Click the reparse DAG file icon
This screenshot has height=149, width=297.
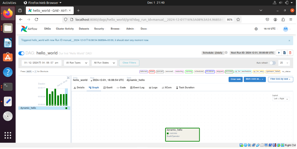(x=284, y=53)
